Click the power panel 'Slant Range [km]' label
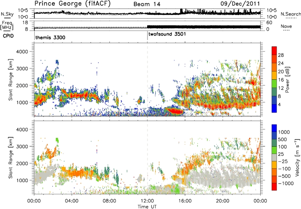This screenshot has width=301, height=209. pos(11,80)
